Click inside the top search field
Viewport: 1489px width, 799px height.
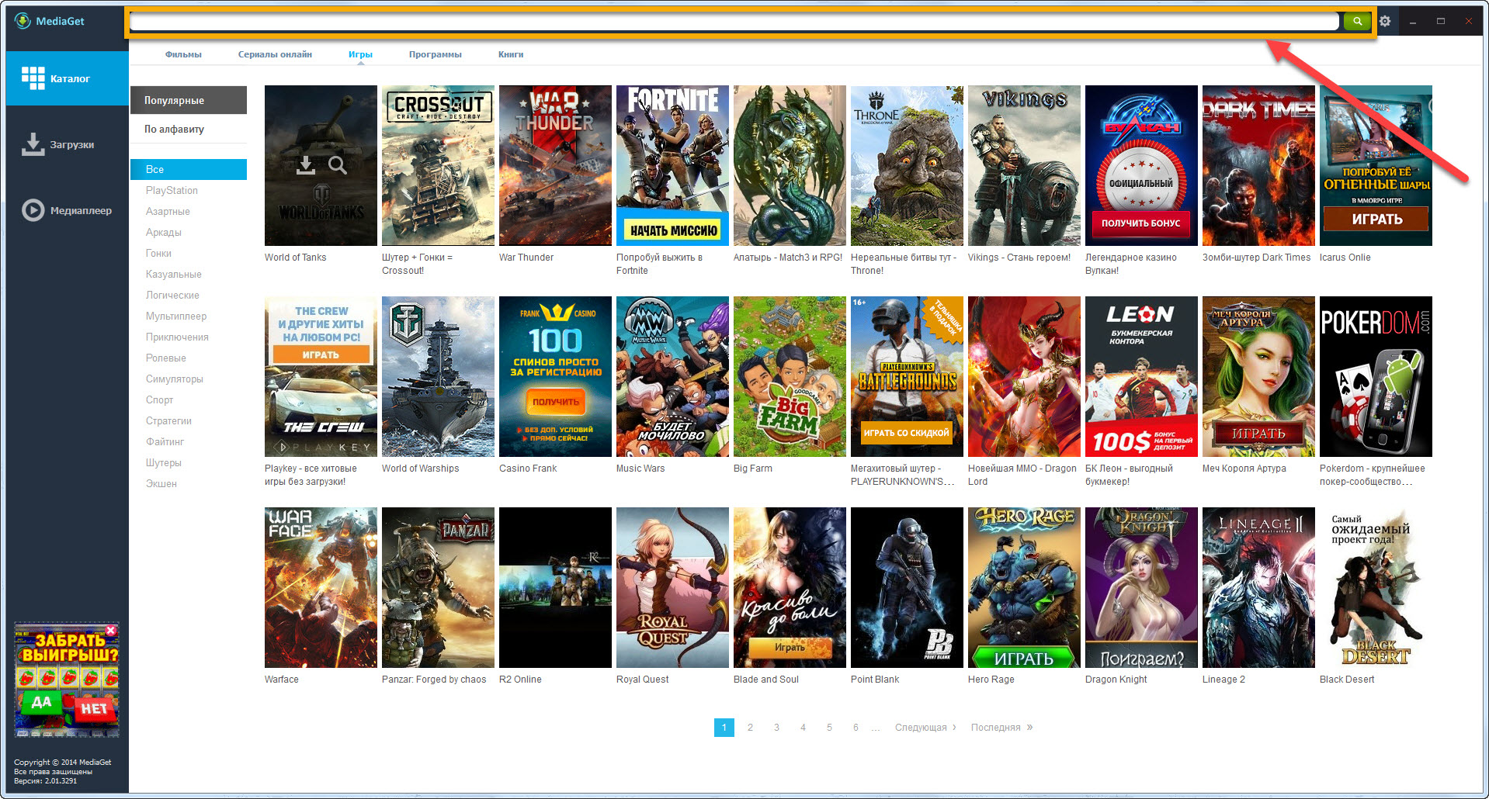tap(734, 22)
